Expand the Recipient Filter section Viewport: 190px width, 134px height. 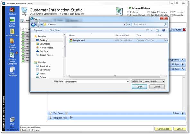[x=51, y=118]
